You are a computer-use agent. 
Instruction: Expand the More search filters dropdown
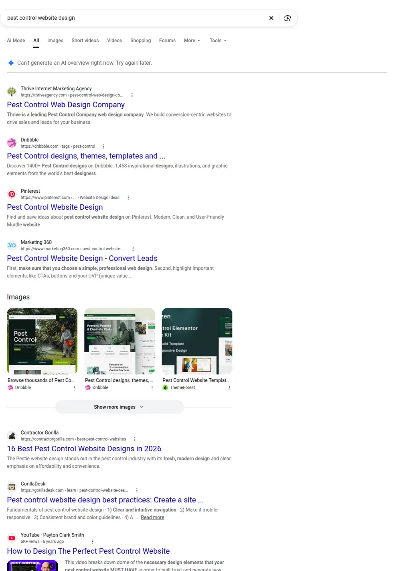click(x=192, y=41)
